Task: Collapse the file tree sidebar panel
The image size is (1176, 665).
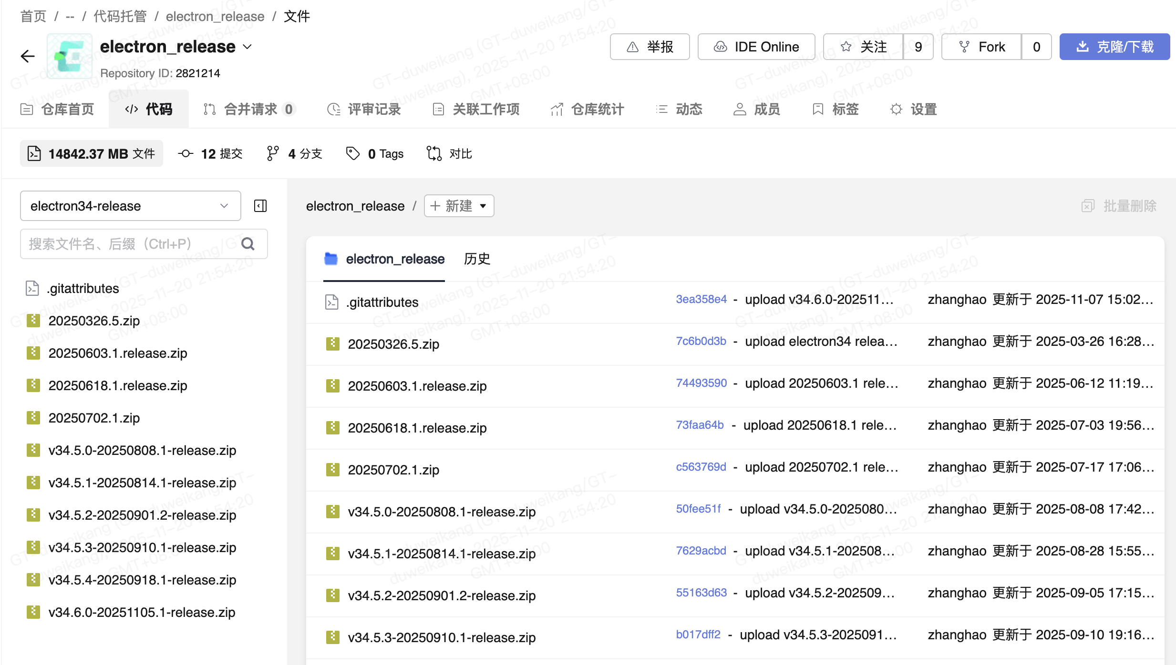Action: point(260,206)
